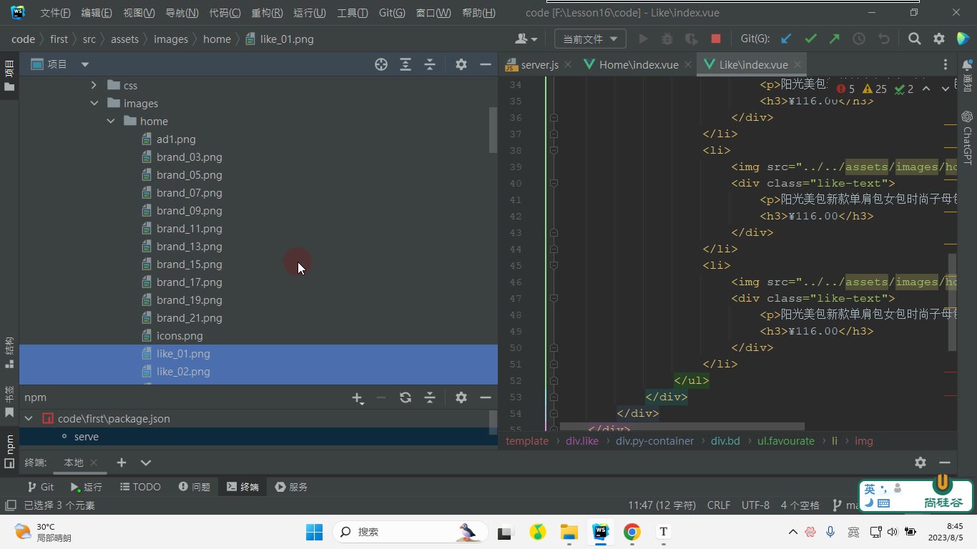Screen dimensions: 977x549
Task: Run the current file with the green play icon
Action: pyautogui.click(x=643, y=39)
